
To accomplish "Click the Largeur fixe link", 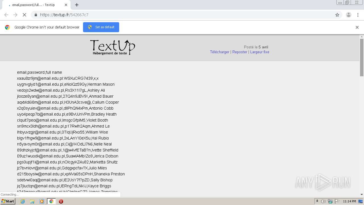I will pyautogui.click(x=260, y=52).
